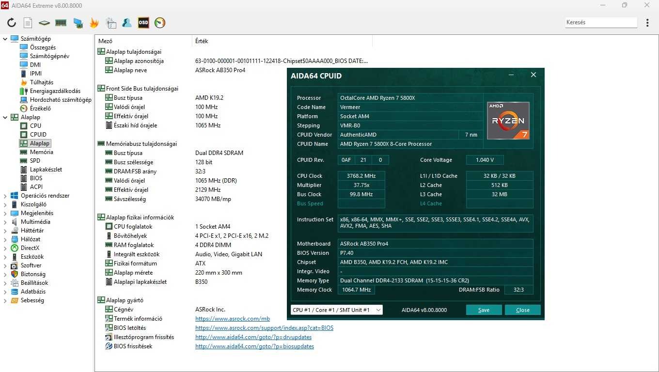Start the system stability flame icon
Screen dimensions: 659x372
pos(94,22)
